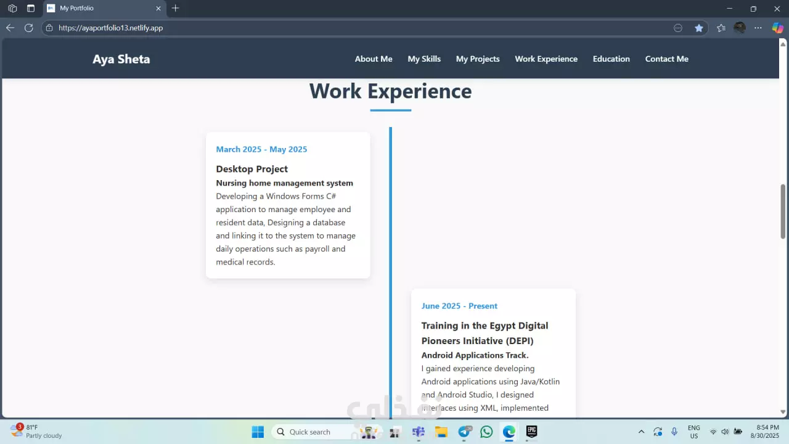This screenshot has height=444, width=789.
Task: Open the Copilot sidebar icon
Action: pos(777,28)
